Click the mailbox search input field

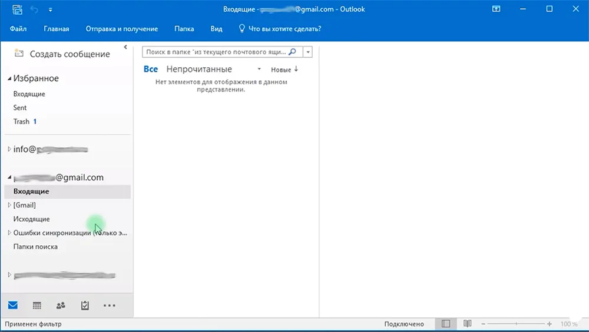click(x=216, y=52)
